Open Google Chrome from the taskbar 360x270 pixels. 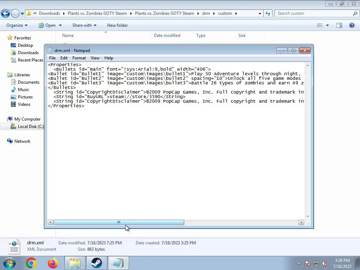coord(31,263)
